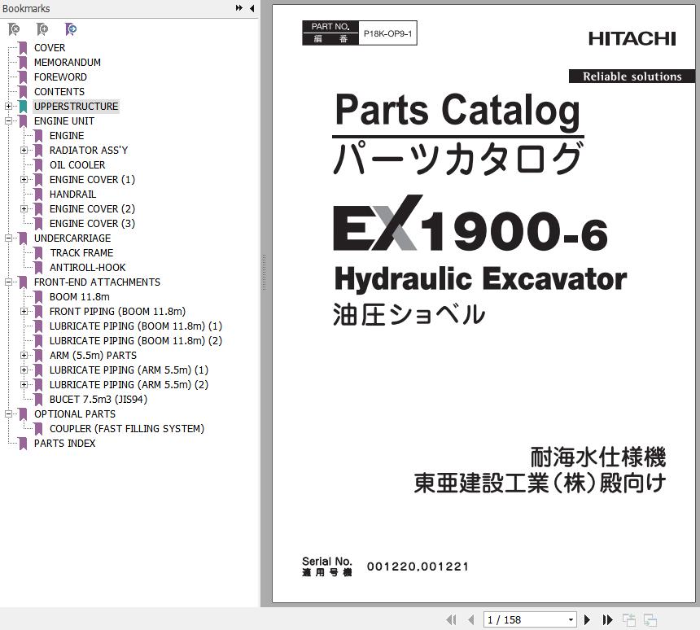
Task: Select the ENGINE UNIT bookmark
Action: (63, 121)
